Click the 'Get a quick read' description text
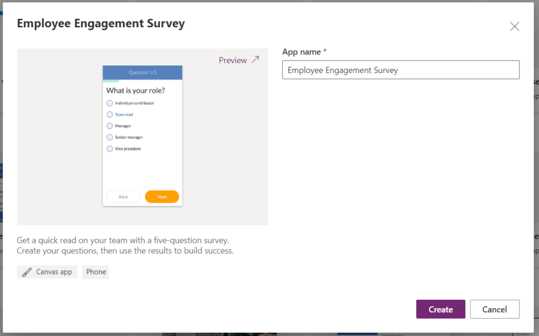539x336 pixels. click(125, 246)
